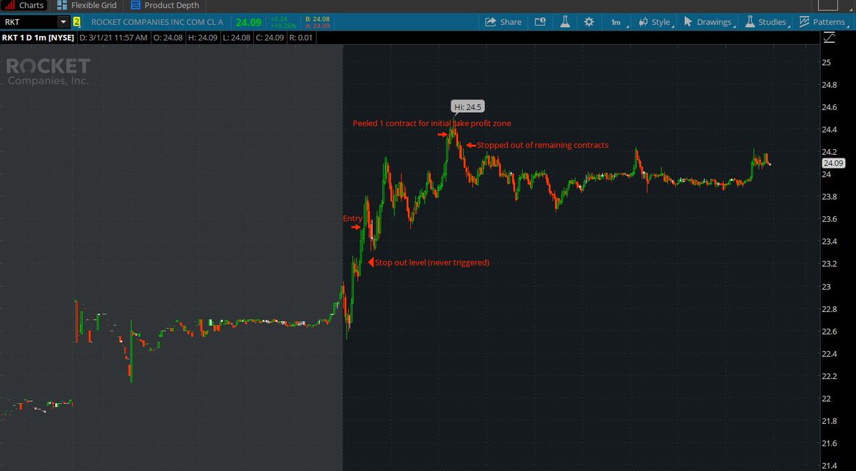856x471 pixels.
Task: Click the flask icon beside the gear
Action: tap(565, 22)
